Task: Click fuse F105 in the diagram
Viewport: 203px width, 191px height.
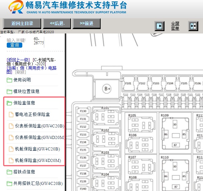Action: click(x=184, y=83)
